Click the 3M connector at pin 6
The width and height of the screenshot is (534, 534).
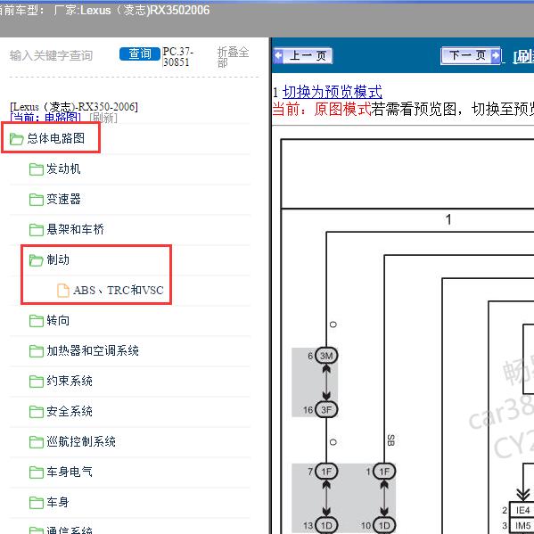coord(326,356)
